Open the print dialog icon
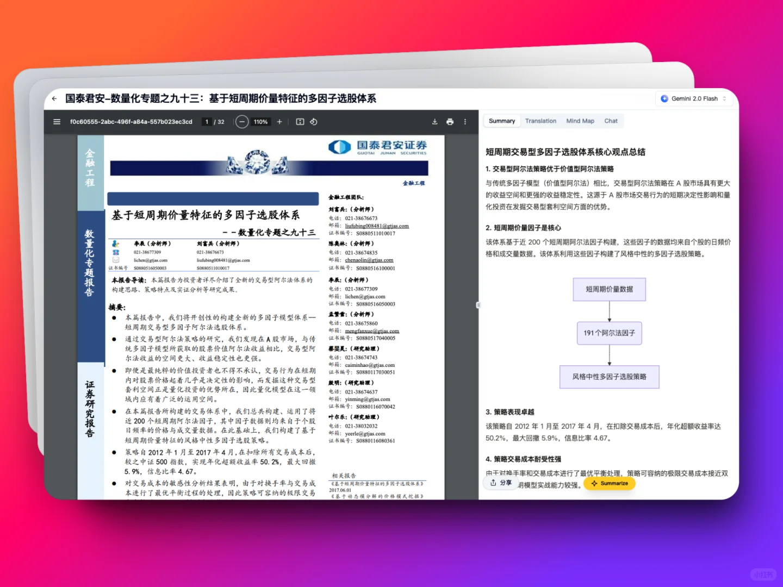This screenshot has height=587, width=783. click(450, 121)
